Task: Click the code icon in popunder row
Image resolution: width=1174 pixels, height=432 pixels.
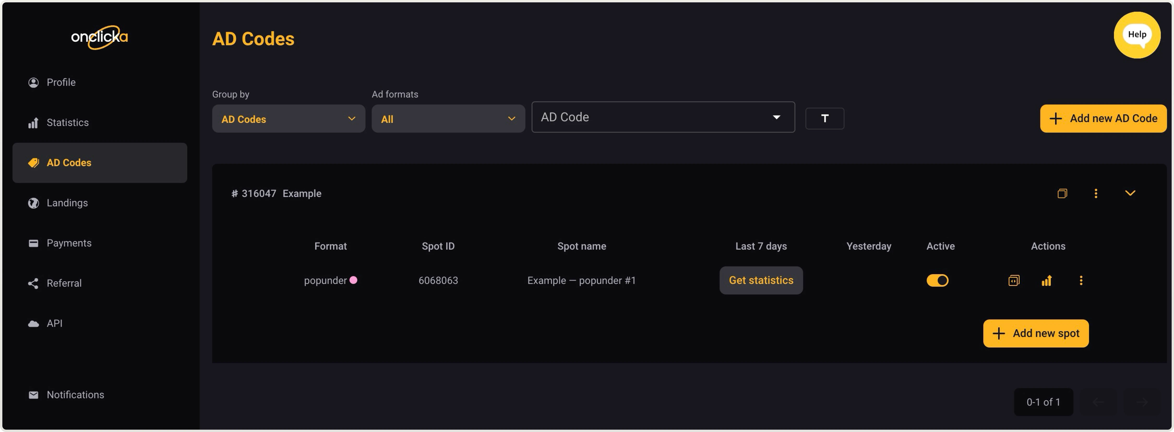Action: tap(1014, 280)
